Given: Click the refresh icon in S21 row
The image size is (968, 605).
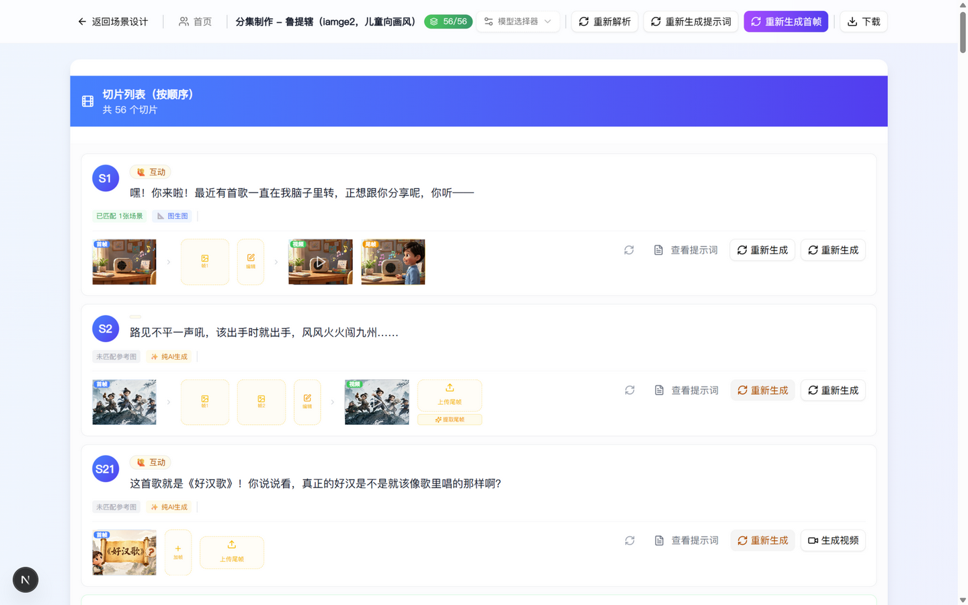Looking at the screenshot, I should [x=630, y=540].
